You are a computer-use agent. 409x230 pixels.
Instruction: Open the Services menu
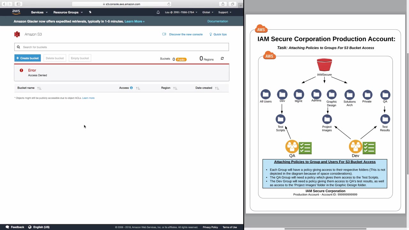(x=39, y=12)
